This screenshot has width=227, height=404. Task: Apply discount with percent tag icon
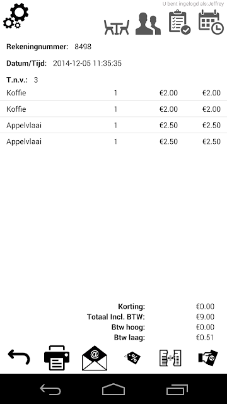(132, 358)
